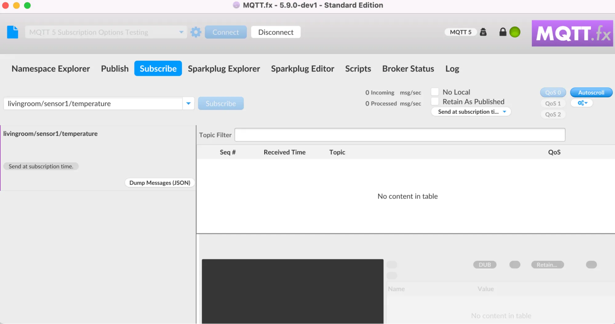This screenshot has width=615, height=324.
Task: Enable the Retain As Published checkbox
Action: 435,101
